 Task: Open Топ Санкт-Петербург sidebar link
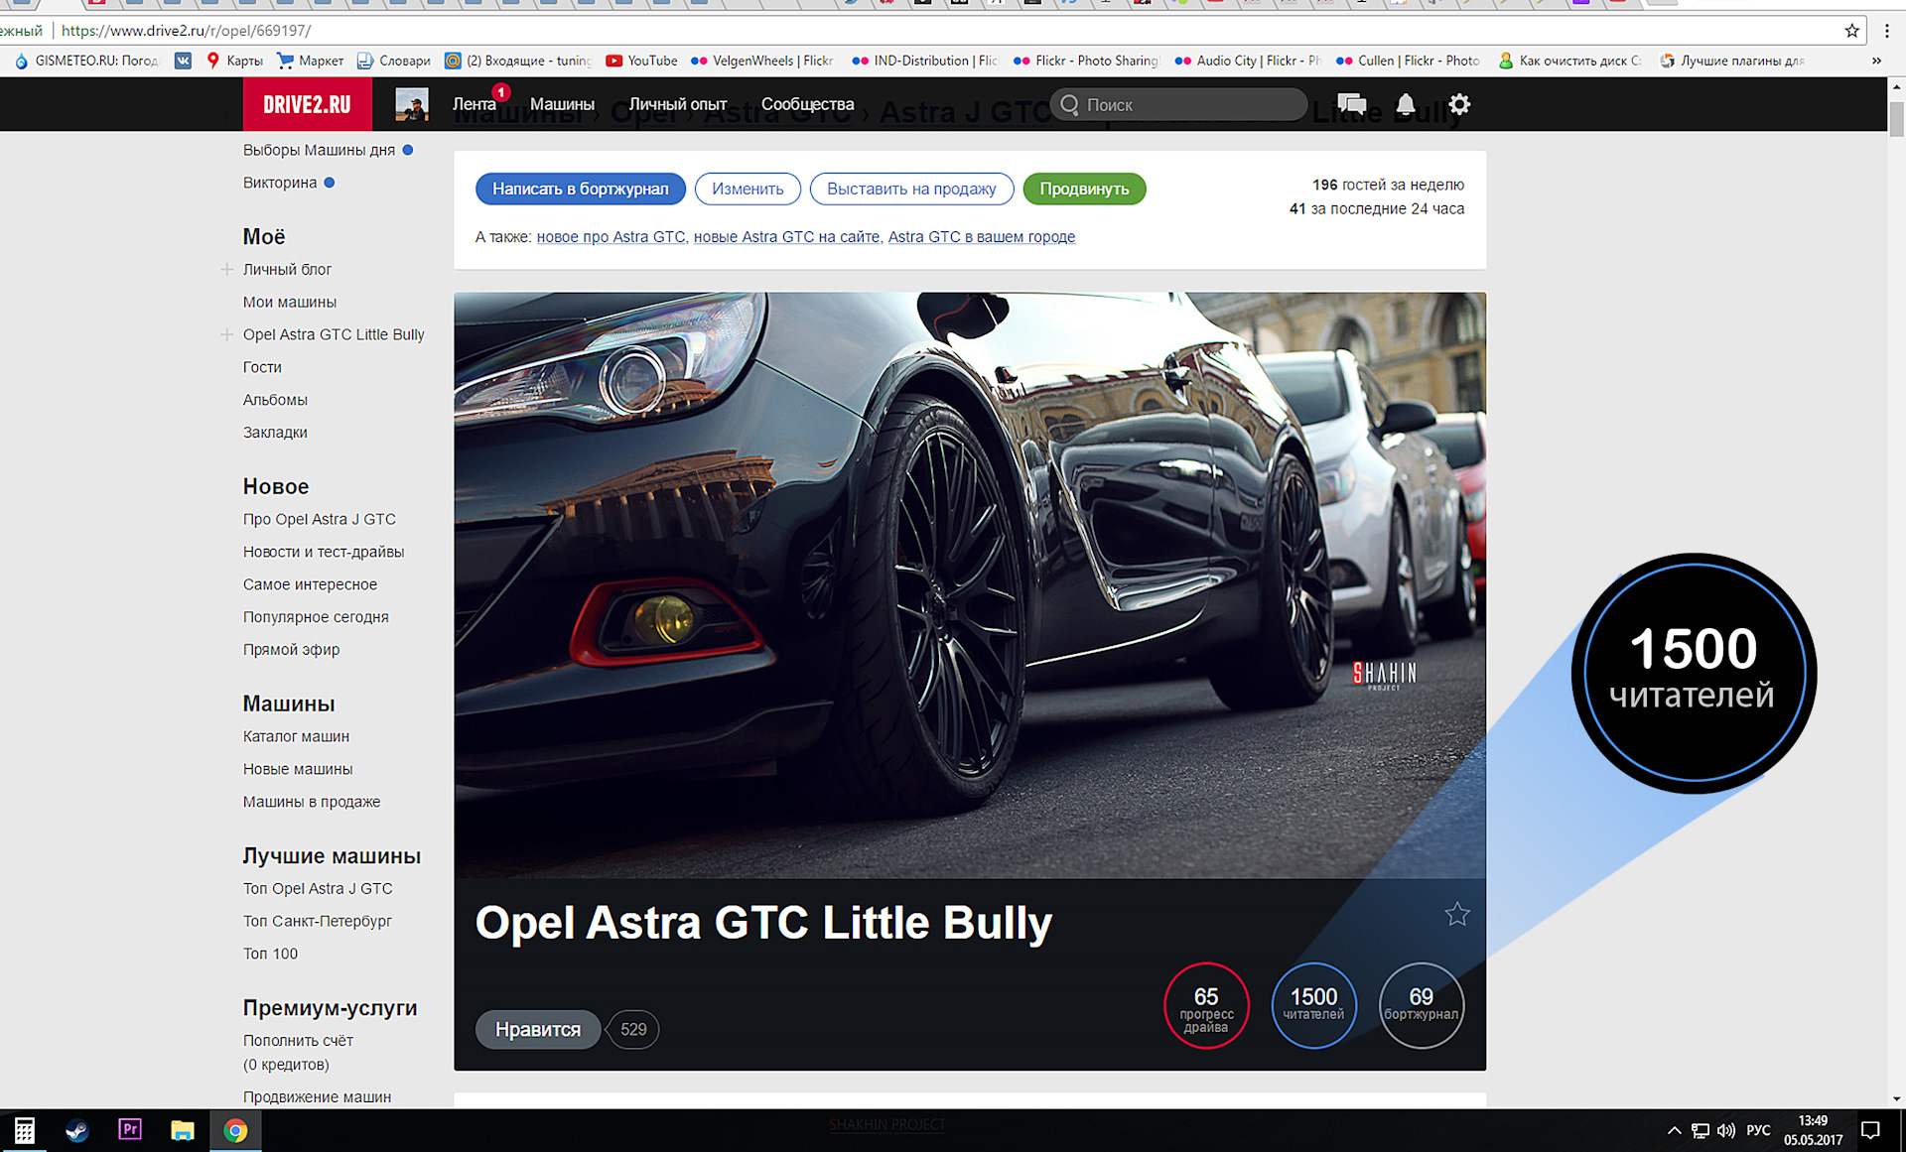(x=318, y=921)
